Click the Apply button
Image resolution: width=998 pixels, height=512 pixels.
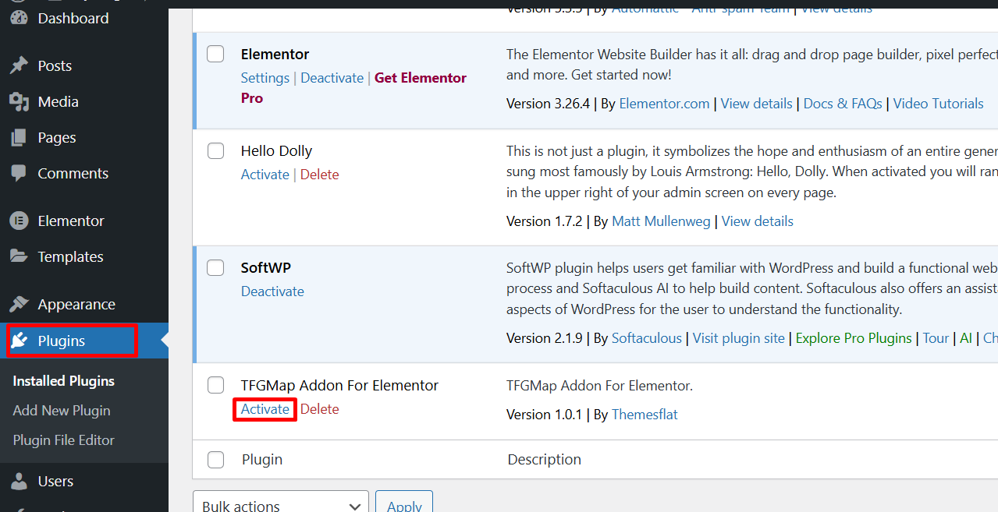pos(404,502)
